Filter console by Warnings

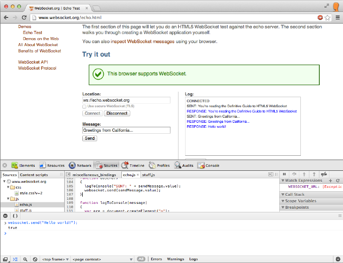tap(176, 259)
